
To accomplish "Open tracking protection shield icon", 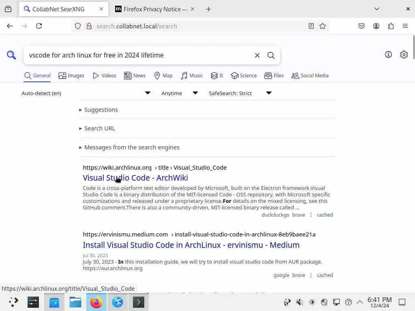I will pos(77,26).
